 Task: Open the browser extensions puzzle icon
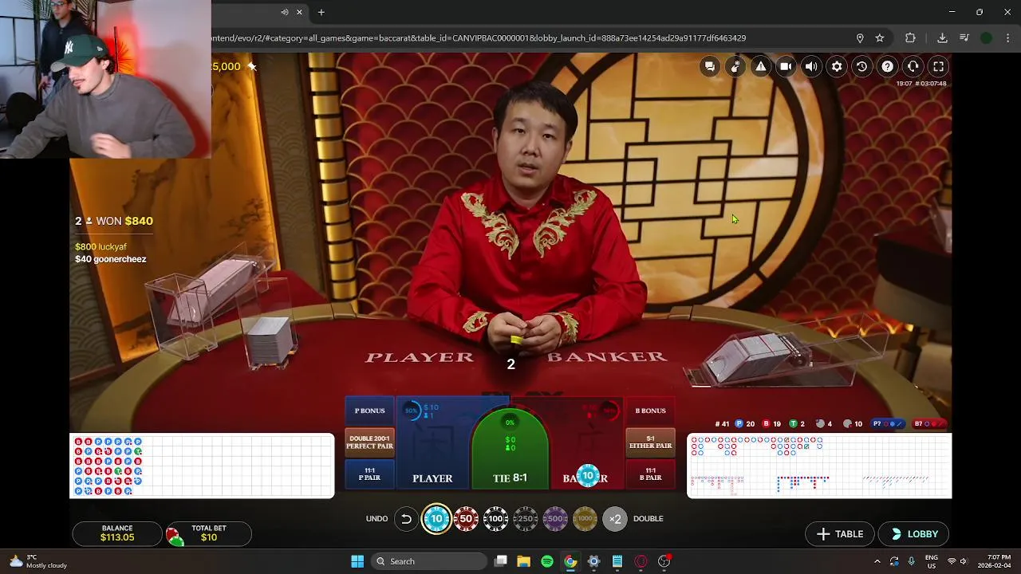click(x=910, y=38)
